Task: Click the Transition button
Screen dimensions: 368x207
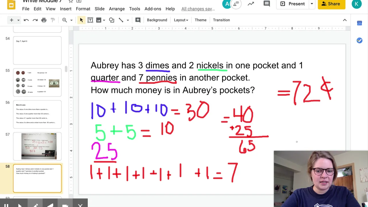Action: pos(221,20)
